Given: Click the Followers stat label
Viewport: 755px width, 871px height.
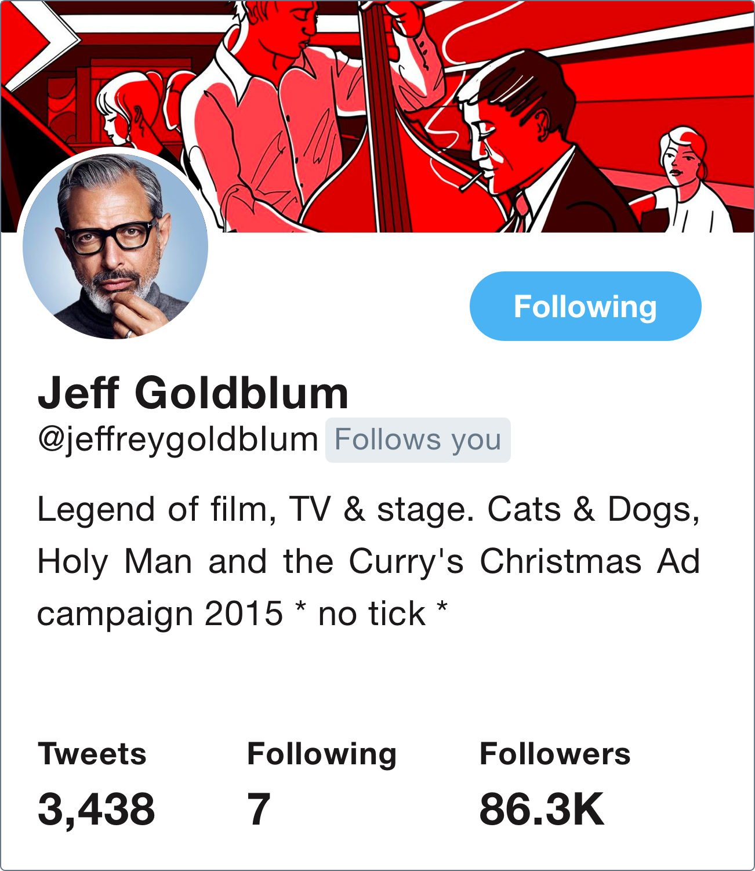Looking at the screenshot, I should coord(555,754).
